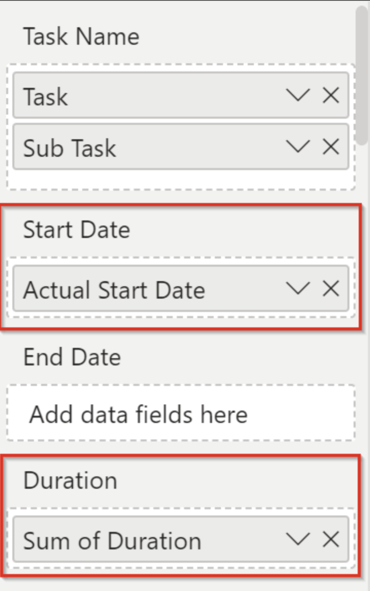Remove the Sub Task field with its X

click(x=330, y=147)
